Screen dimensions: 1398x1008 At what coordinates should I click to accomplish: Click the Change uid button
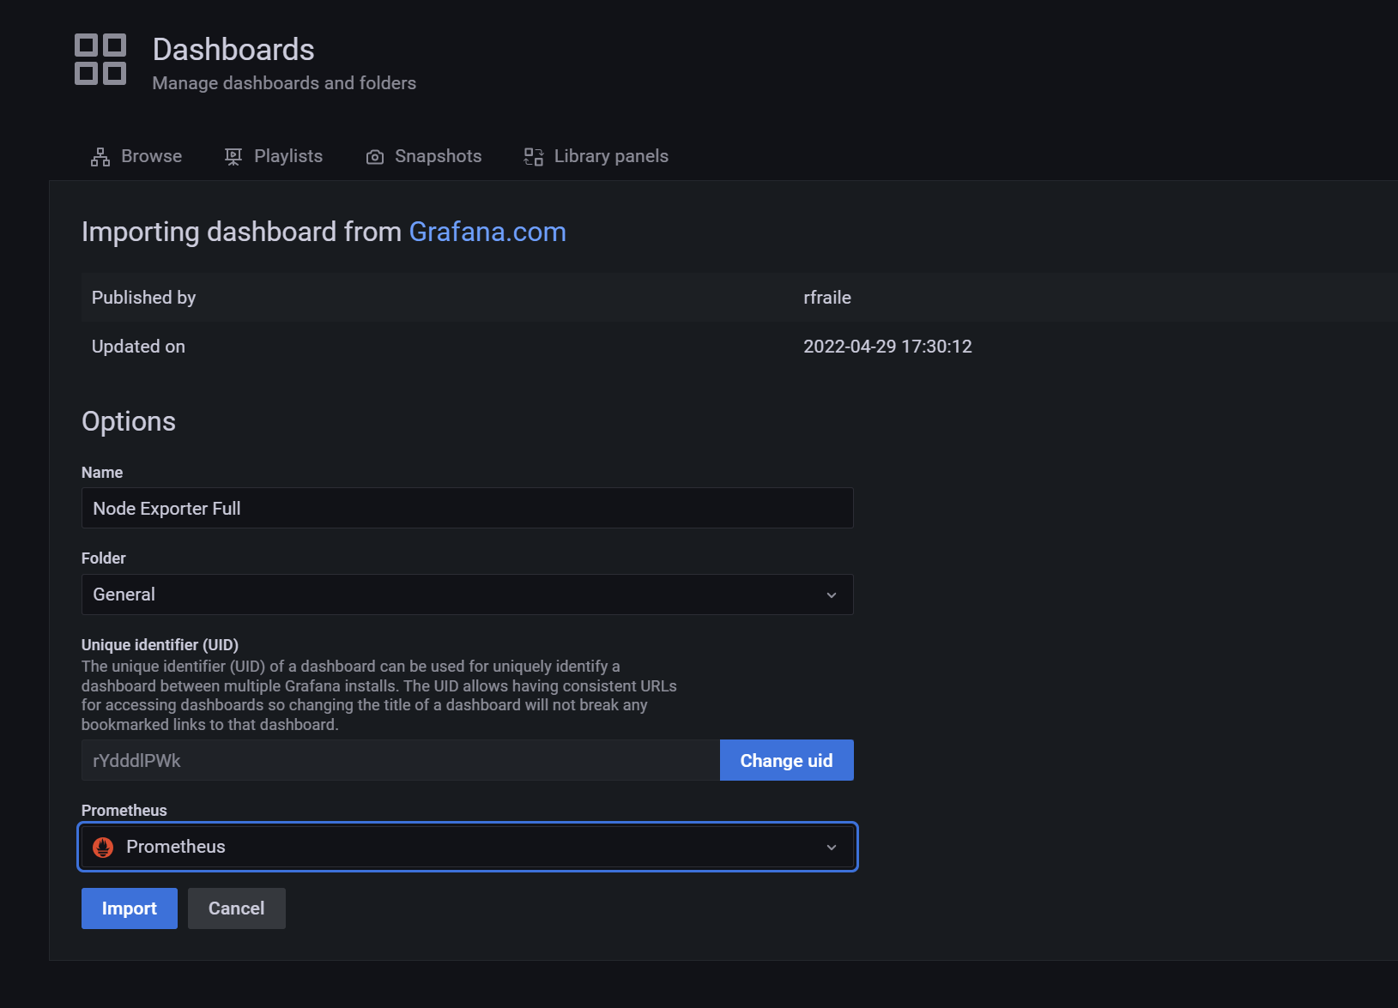tap(787, 760)
